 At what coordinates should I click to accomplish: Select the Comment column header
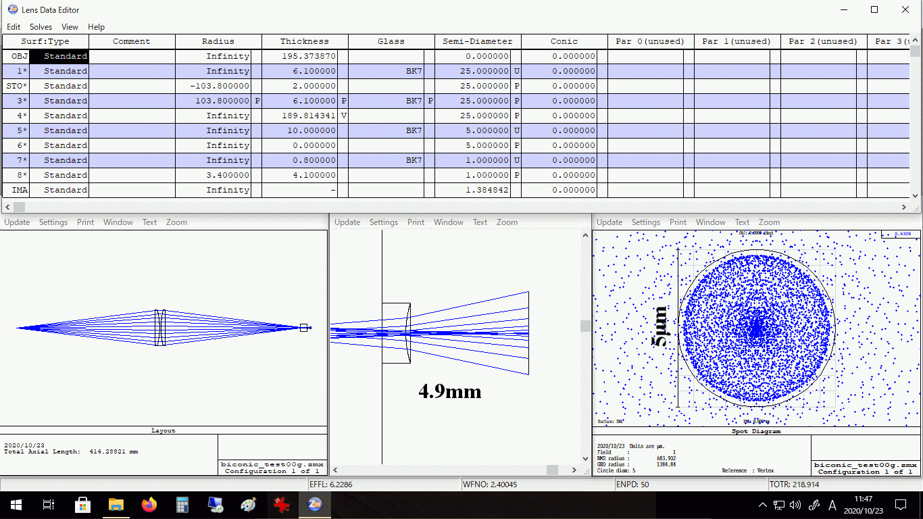[132, 41]
